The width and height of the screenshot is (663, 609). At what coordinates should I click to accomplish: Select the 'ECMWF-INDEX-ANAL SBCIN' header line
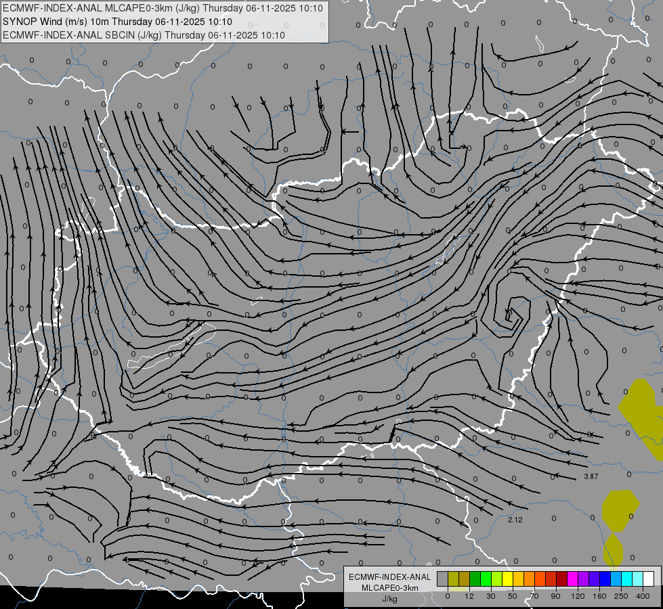coord(144,35)
